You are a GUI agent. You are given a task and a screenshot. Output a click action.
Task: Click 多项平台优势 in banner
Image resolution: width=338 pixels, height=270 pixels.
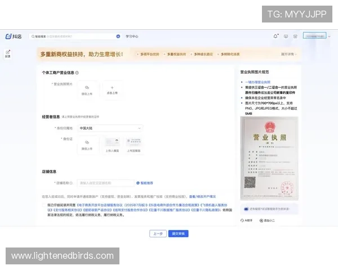(150, 54)
